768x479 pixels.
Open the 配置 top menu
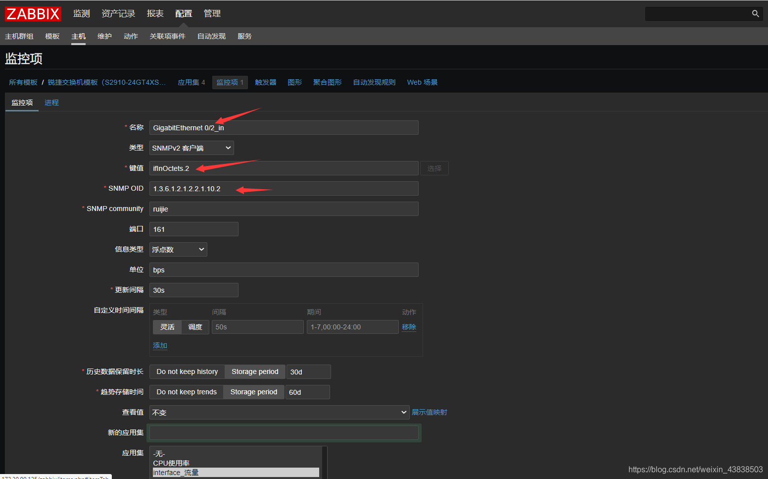click(184, 14)
